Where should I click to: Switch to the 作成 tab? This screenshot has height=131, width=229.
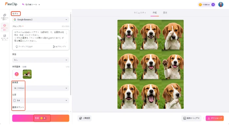point(155,13)
